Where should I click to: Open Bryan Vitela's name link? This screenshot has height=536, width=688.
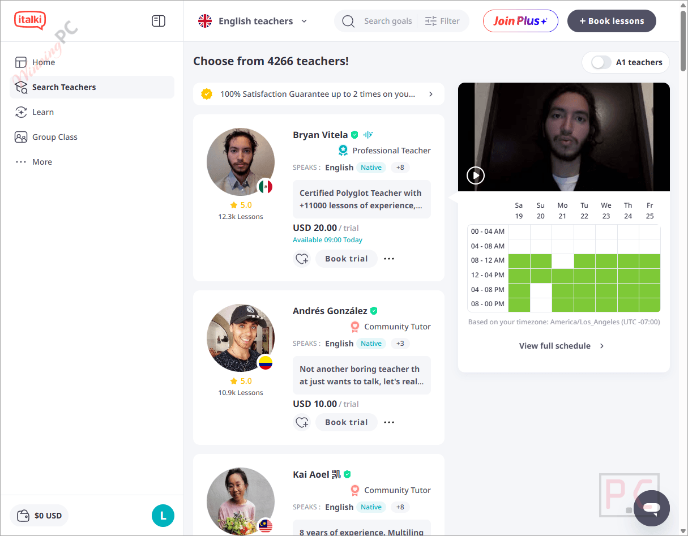[x=321, y=135]
